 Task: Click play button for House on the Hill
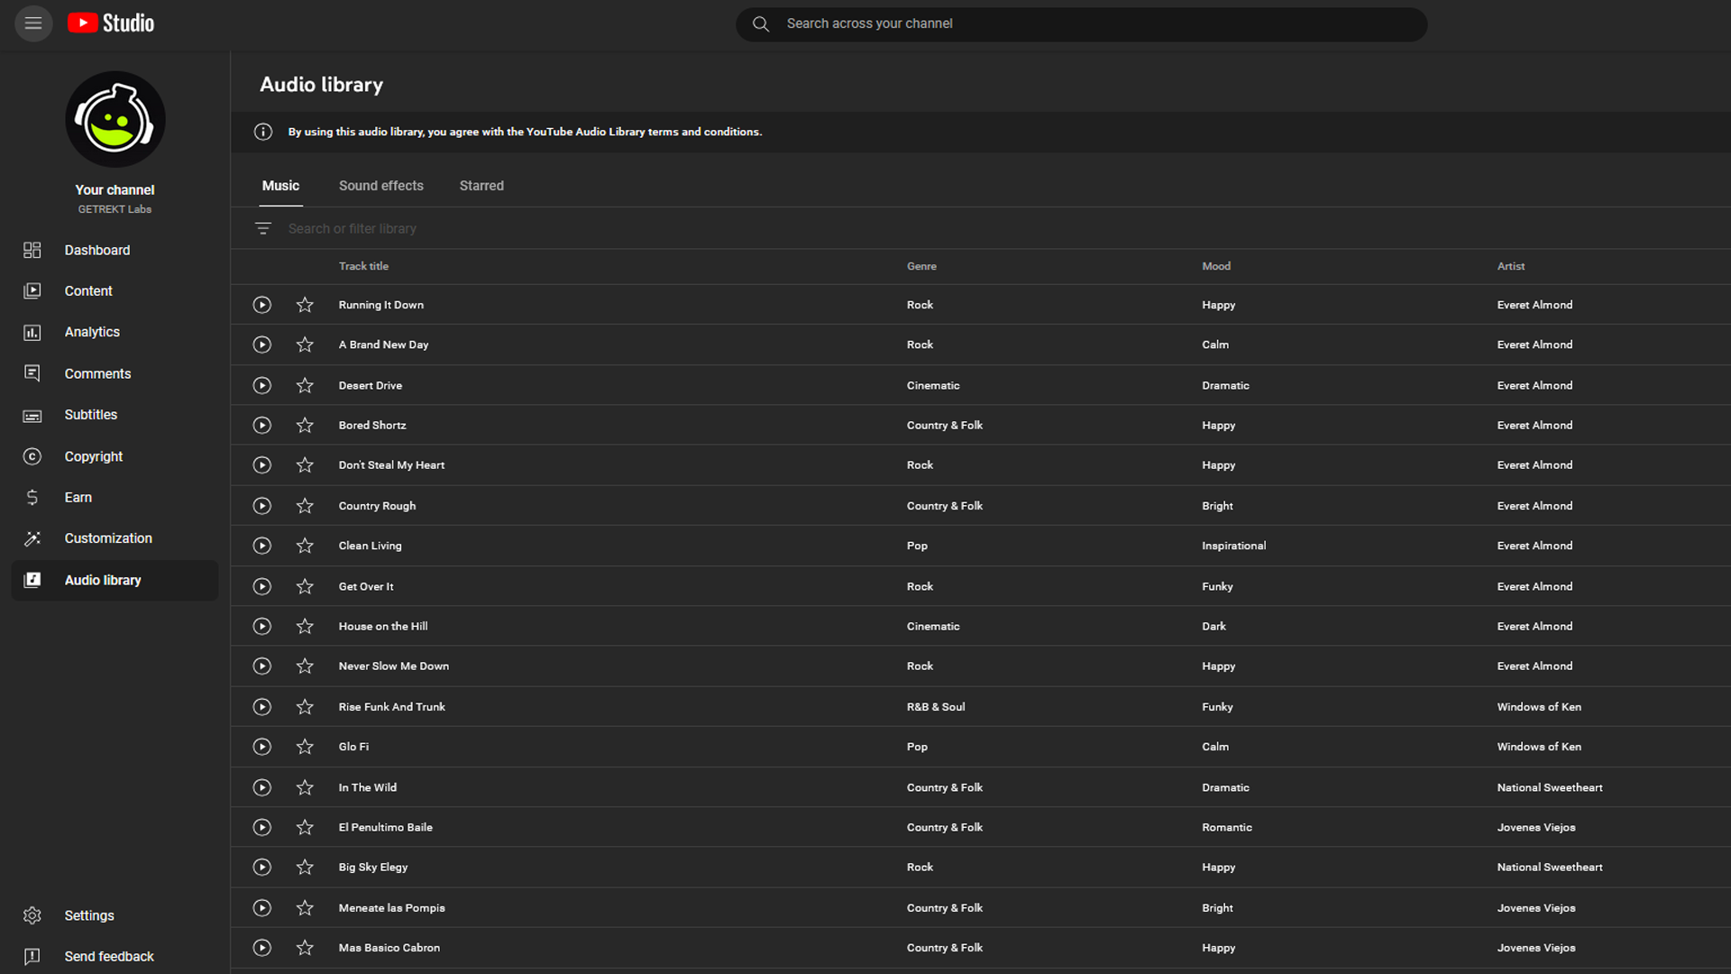[261, 626]
